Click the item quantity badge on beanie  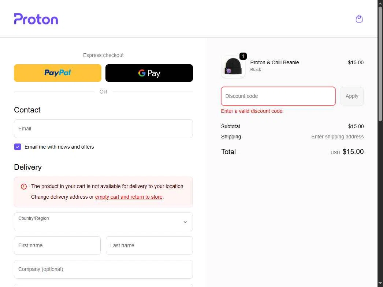[x=243, y=56]
